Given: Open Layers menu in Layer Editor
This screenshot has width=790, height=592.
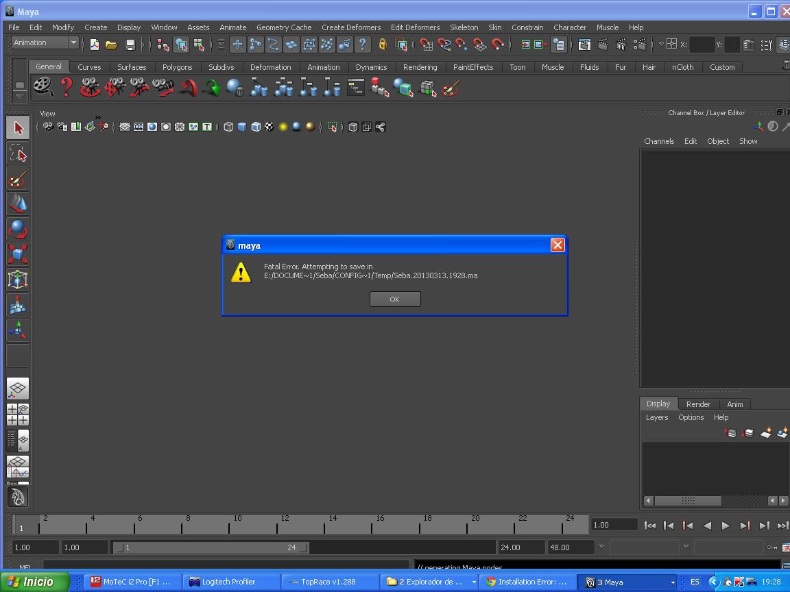Looking at the screenshot, I should (657, 417).
